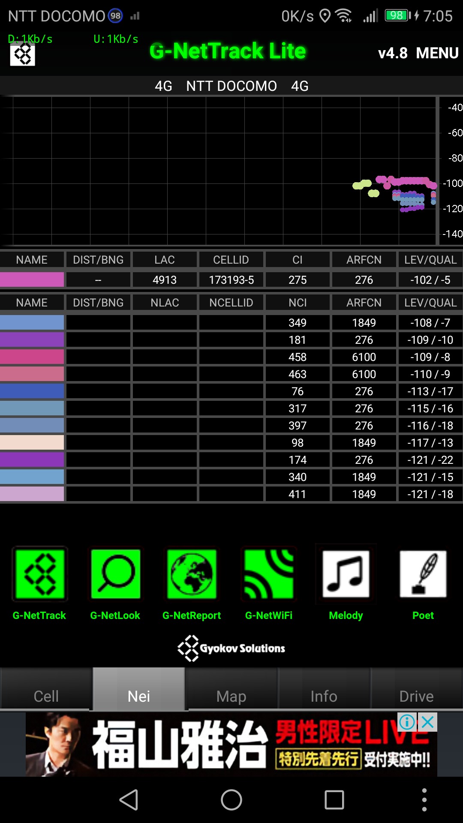Tap the NLAC column header

click(165, 303)
